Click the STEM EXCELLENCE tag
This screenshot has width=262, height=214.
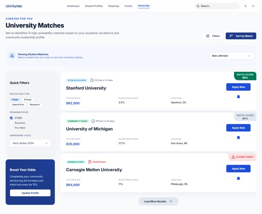(x=77, y=80)
